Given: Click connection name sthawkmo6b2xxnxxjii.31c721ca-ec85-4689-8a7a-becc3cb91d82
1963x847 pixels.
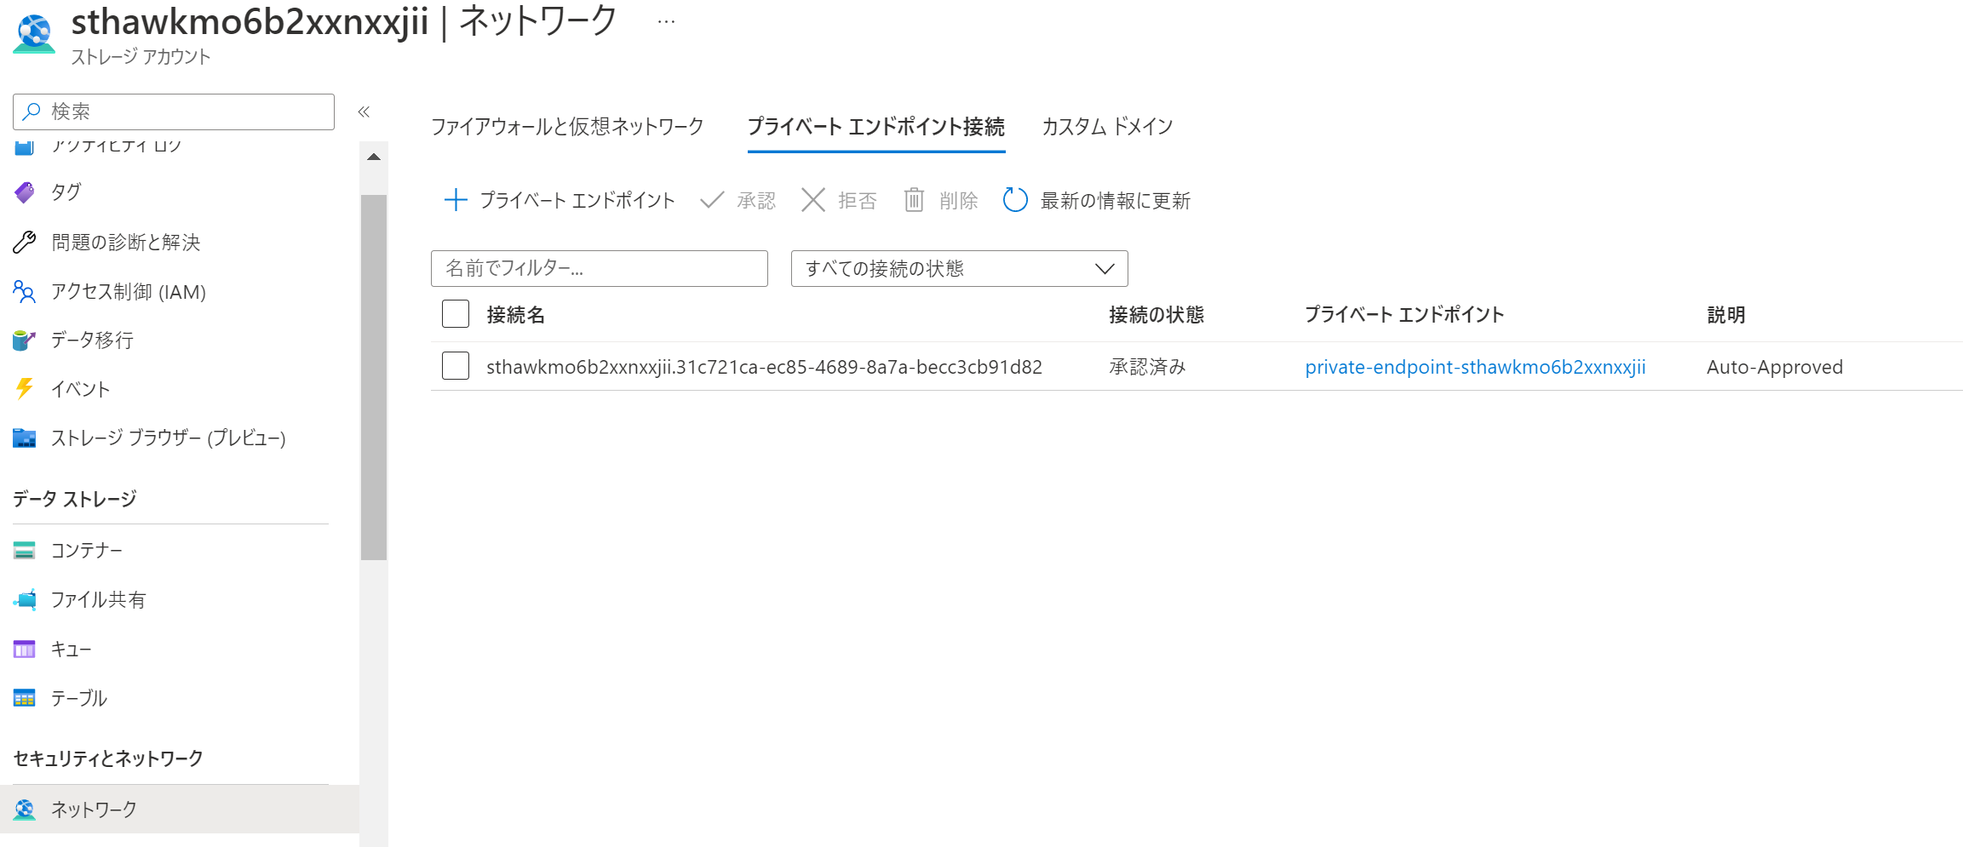Looking at the screenshot, I should click(764, 367).
